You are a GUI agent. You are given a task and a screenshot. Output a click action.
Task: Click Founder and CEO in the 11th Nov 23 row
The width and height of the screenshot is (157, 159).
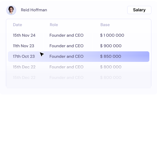click(x=67, y=46)
